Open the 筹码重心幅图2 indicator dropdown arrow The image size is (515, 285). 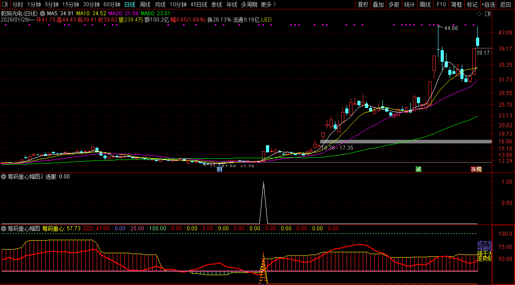pyautogui.click(x=4, y=177)
